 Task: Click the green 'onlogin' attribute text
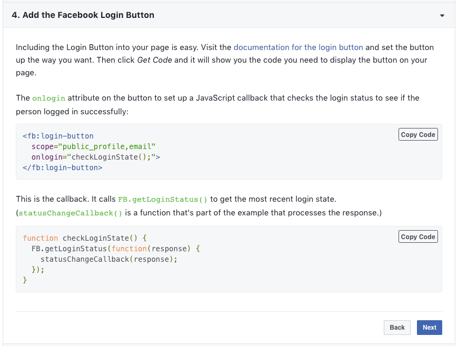click(49, 98)
